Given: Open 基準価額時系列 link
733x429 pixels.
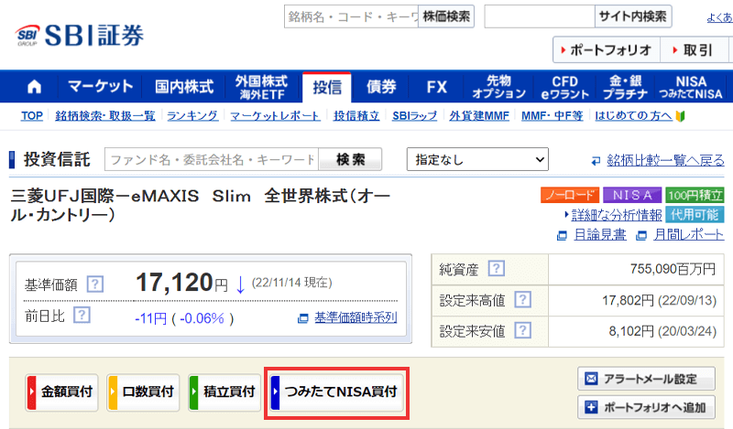Looking at the screenshot, I should point(356,317).
